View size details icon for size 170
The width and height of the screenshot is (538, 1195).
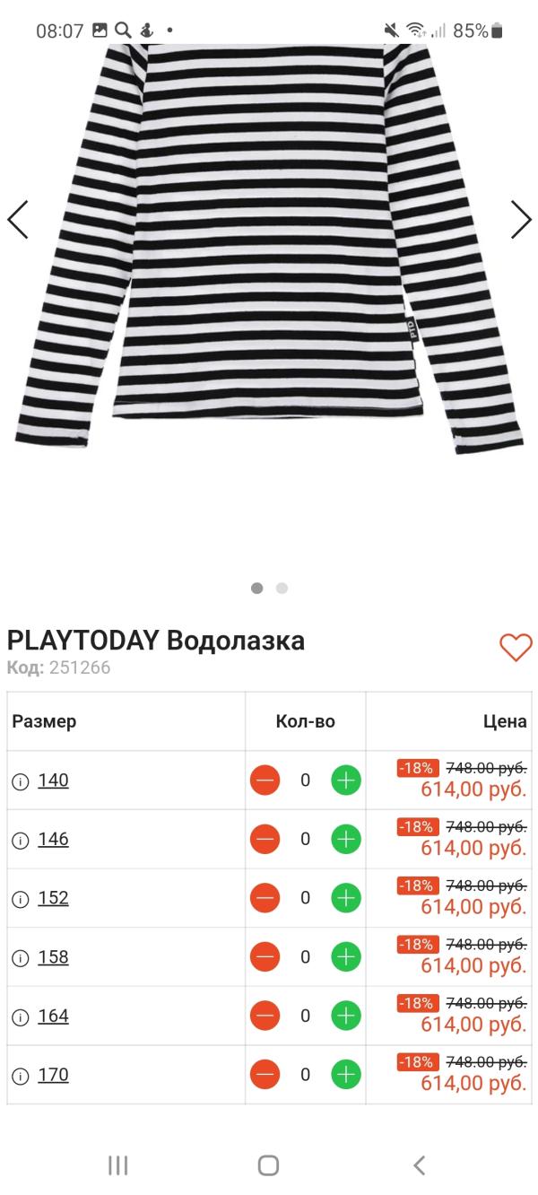pyautogui.click(x=21, y=1076)
